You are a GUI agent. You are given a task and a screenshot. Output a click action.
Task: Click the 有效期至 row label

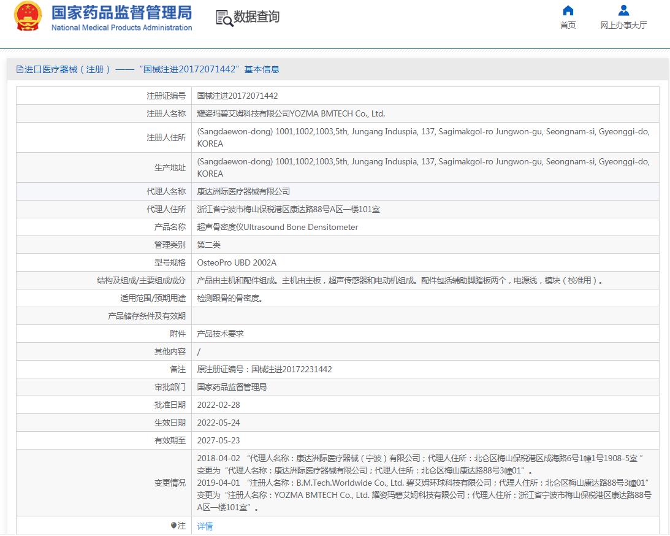(x=170, y=441)
